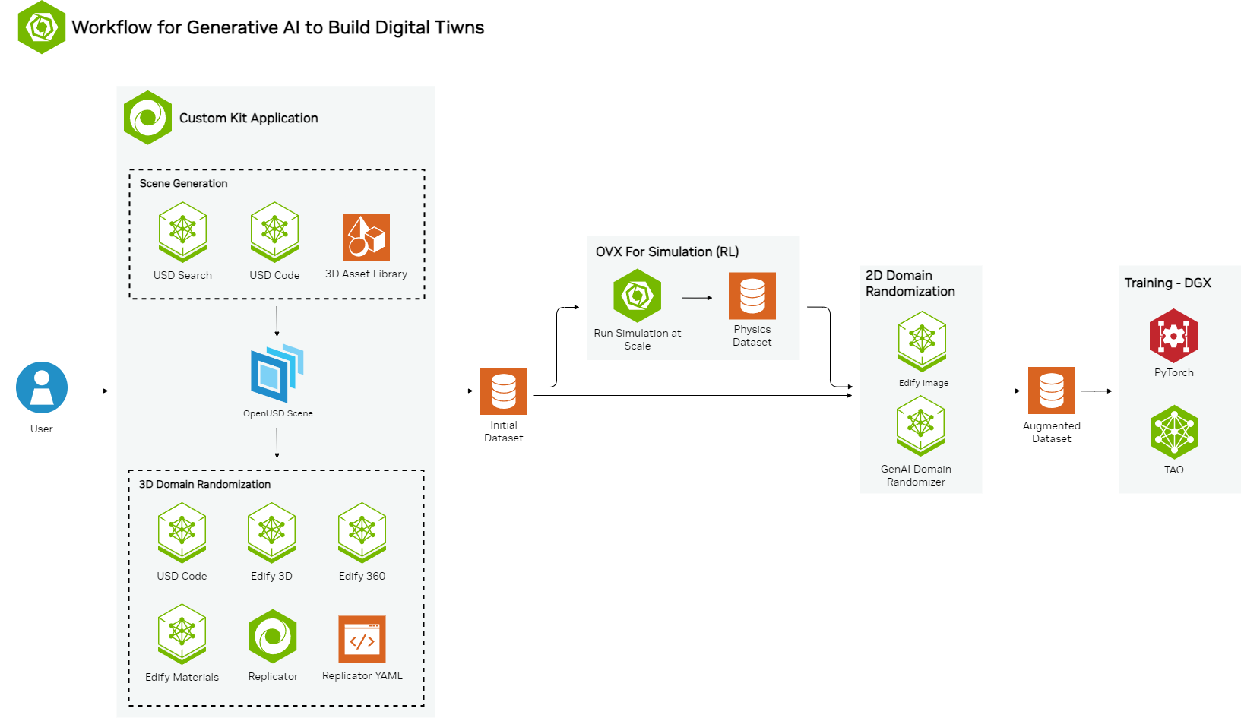The image size is (1241, 718).
Task: Select the PyTorch red hexagon icon
Action: click(1173, 335)
